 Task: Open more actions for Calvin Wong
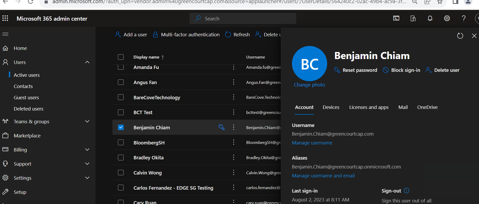coord(233,172)
